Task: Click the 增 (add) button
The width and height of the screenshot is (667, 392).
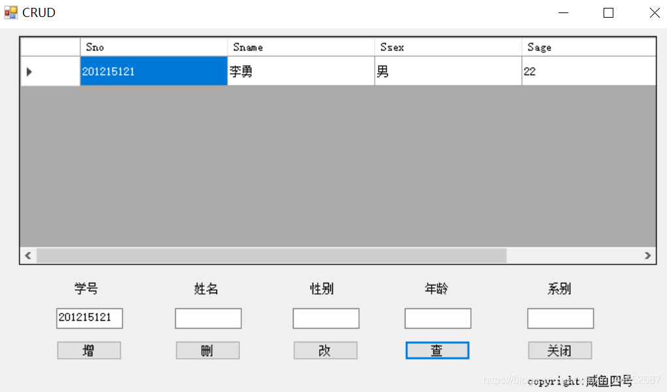Action: coord(89,350)
